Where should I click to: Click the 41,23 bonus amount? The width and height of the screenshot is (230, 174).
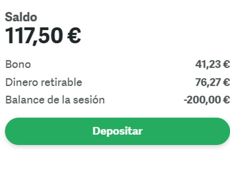click(x=208, y=64)
